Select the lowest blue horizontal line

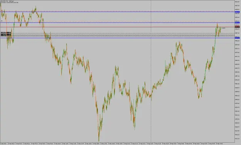point(117,38)
